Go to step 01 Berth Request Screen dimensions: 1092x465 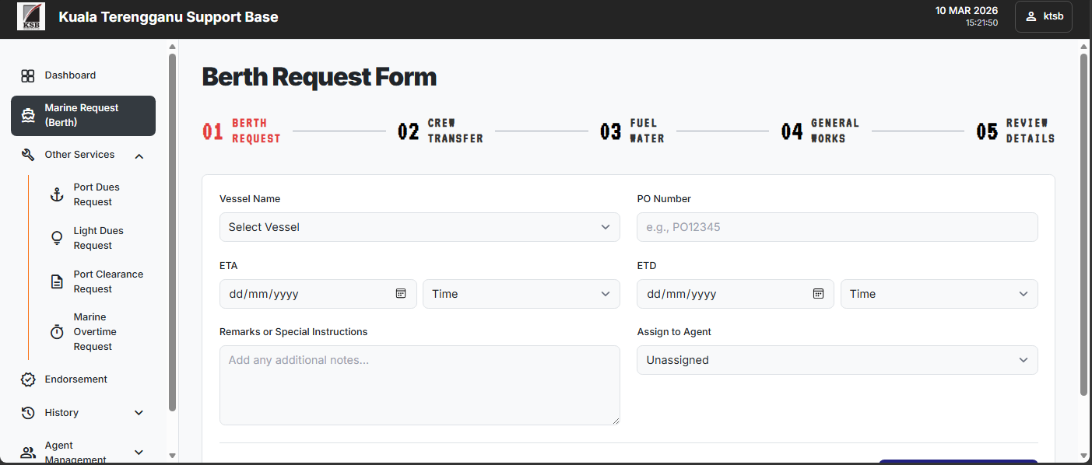pos(241,131)
